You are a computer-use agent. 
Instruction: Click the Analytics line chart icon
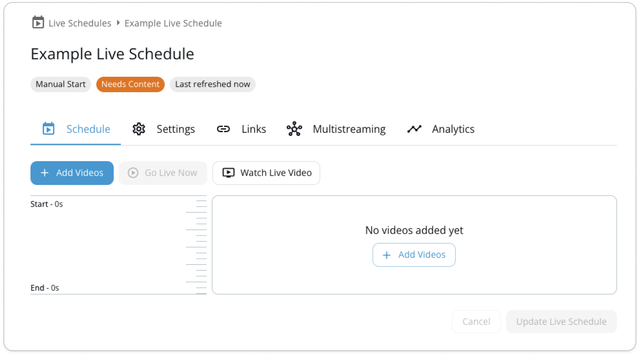tap(414, 129)
